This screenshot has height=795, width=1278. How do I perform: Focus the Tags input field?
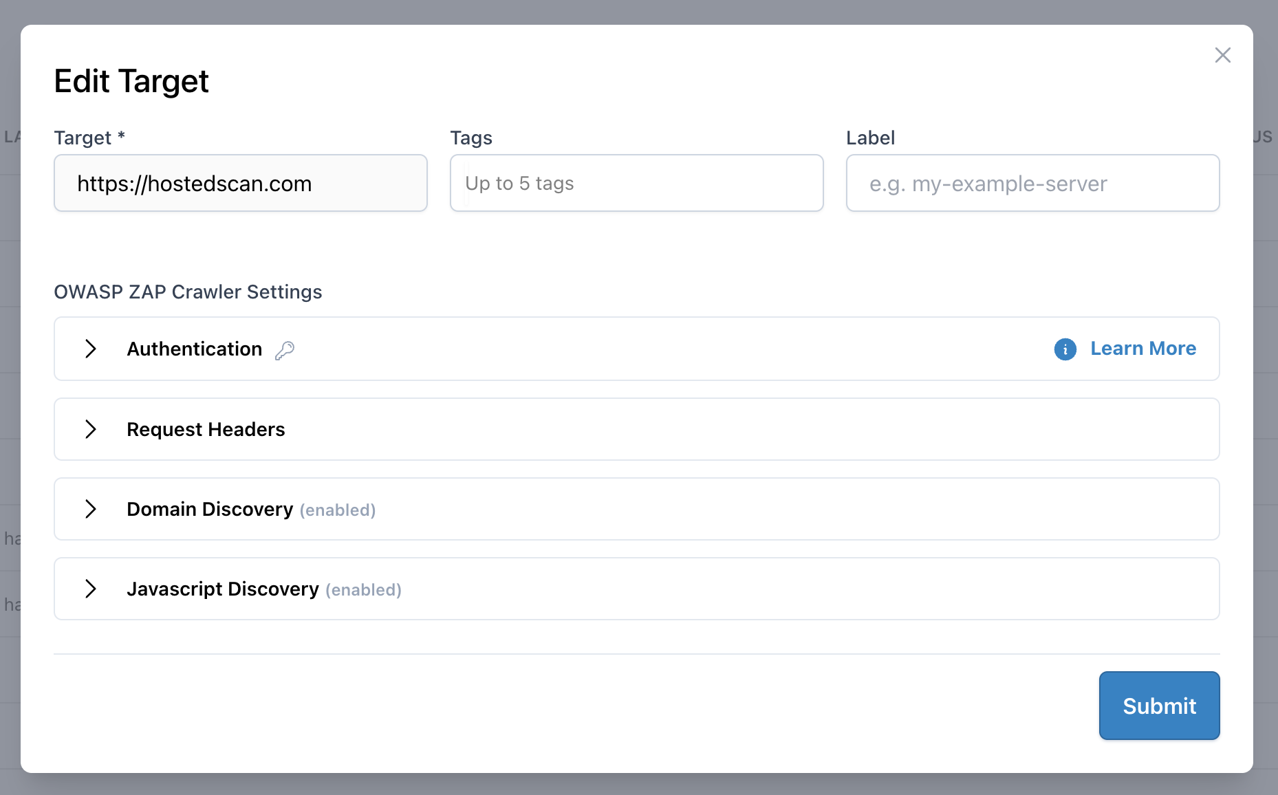637,184
